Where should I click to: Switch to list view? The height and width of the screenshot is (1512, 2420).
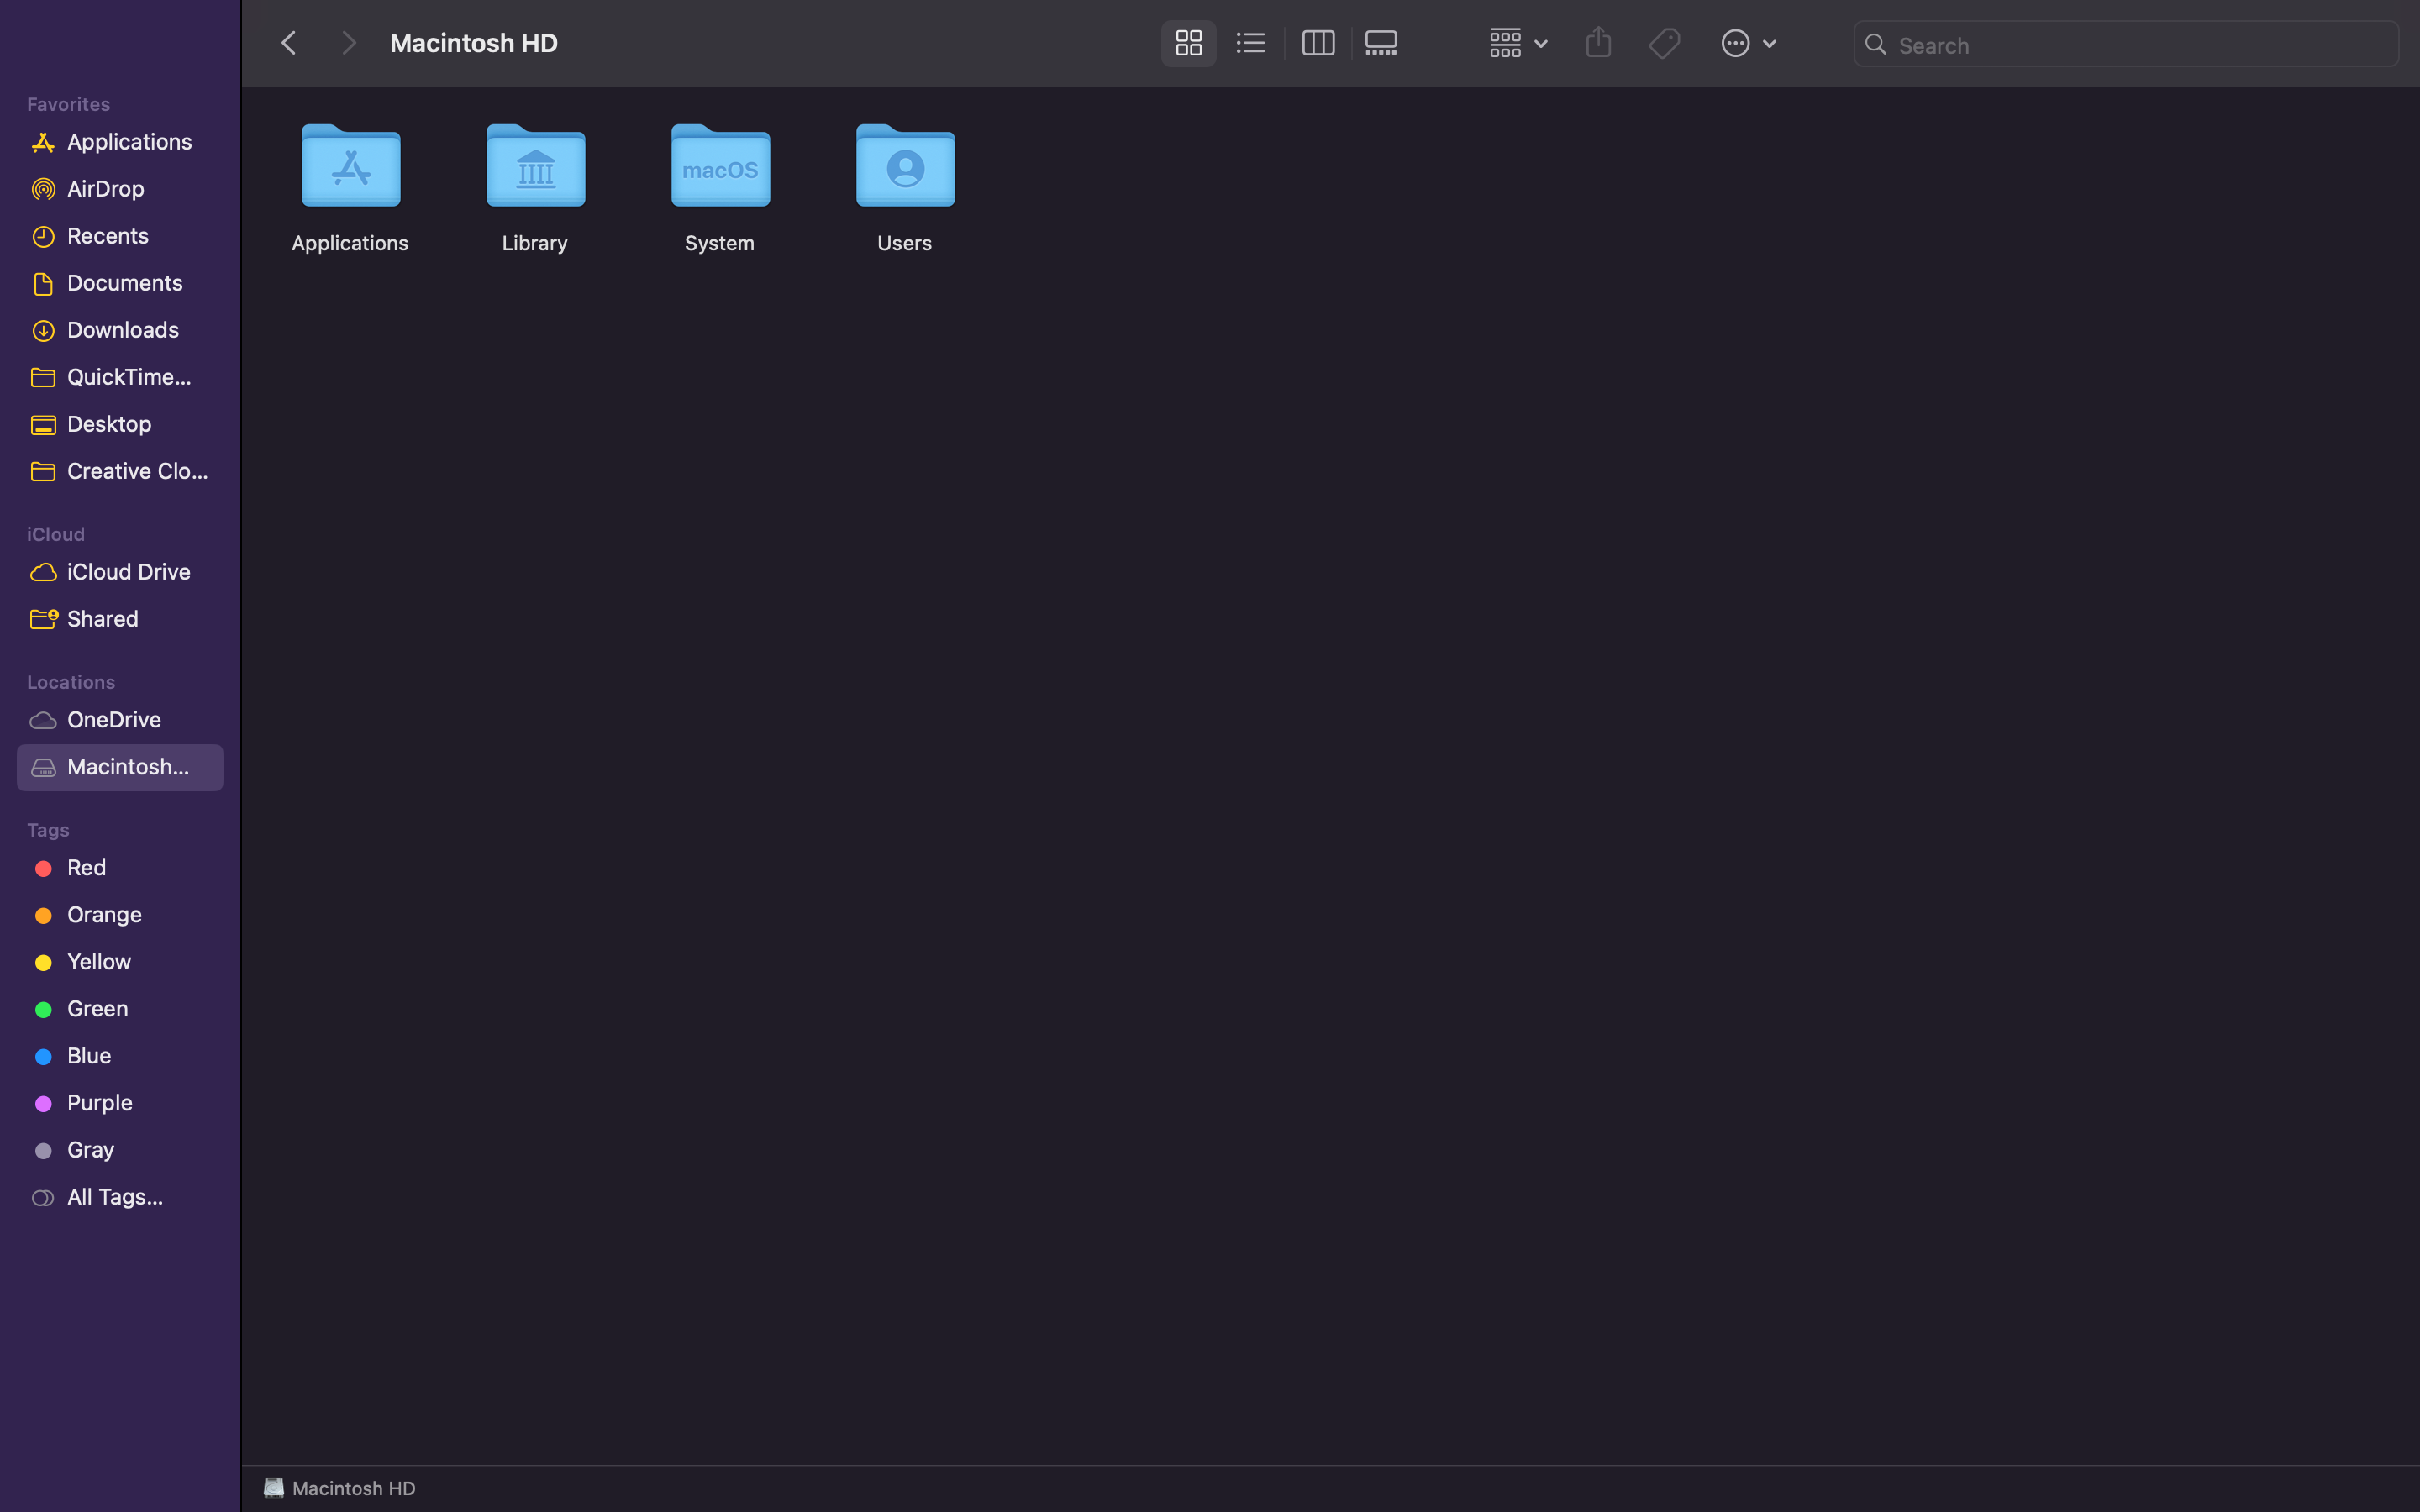1250,43
